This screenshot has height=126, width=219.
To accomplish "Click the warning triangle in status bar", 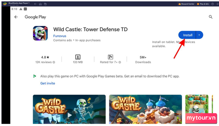I will coord(21,9).
